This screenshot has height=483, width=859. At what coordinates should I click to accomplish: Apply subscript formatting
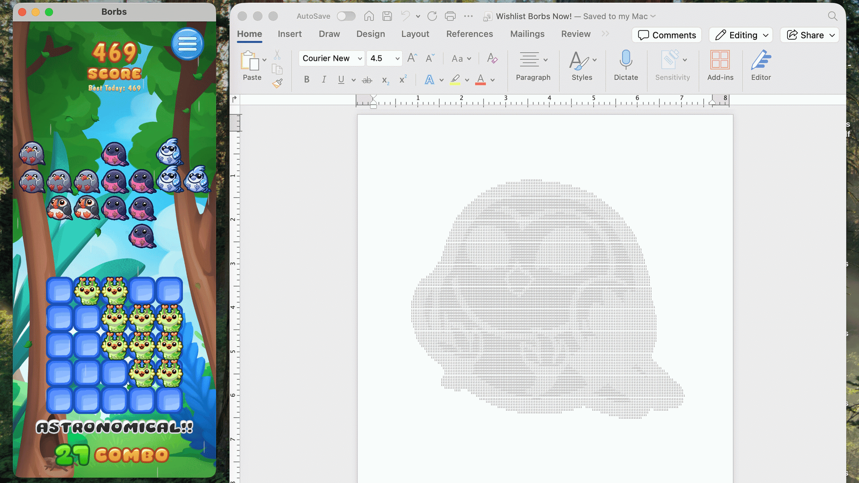click(385, 80)
